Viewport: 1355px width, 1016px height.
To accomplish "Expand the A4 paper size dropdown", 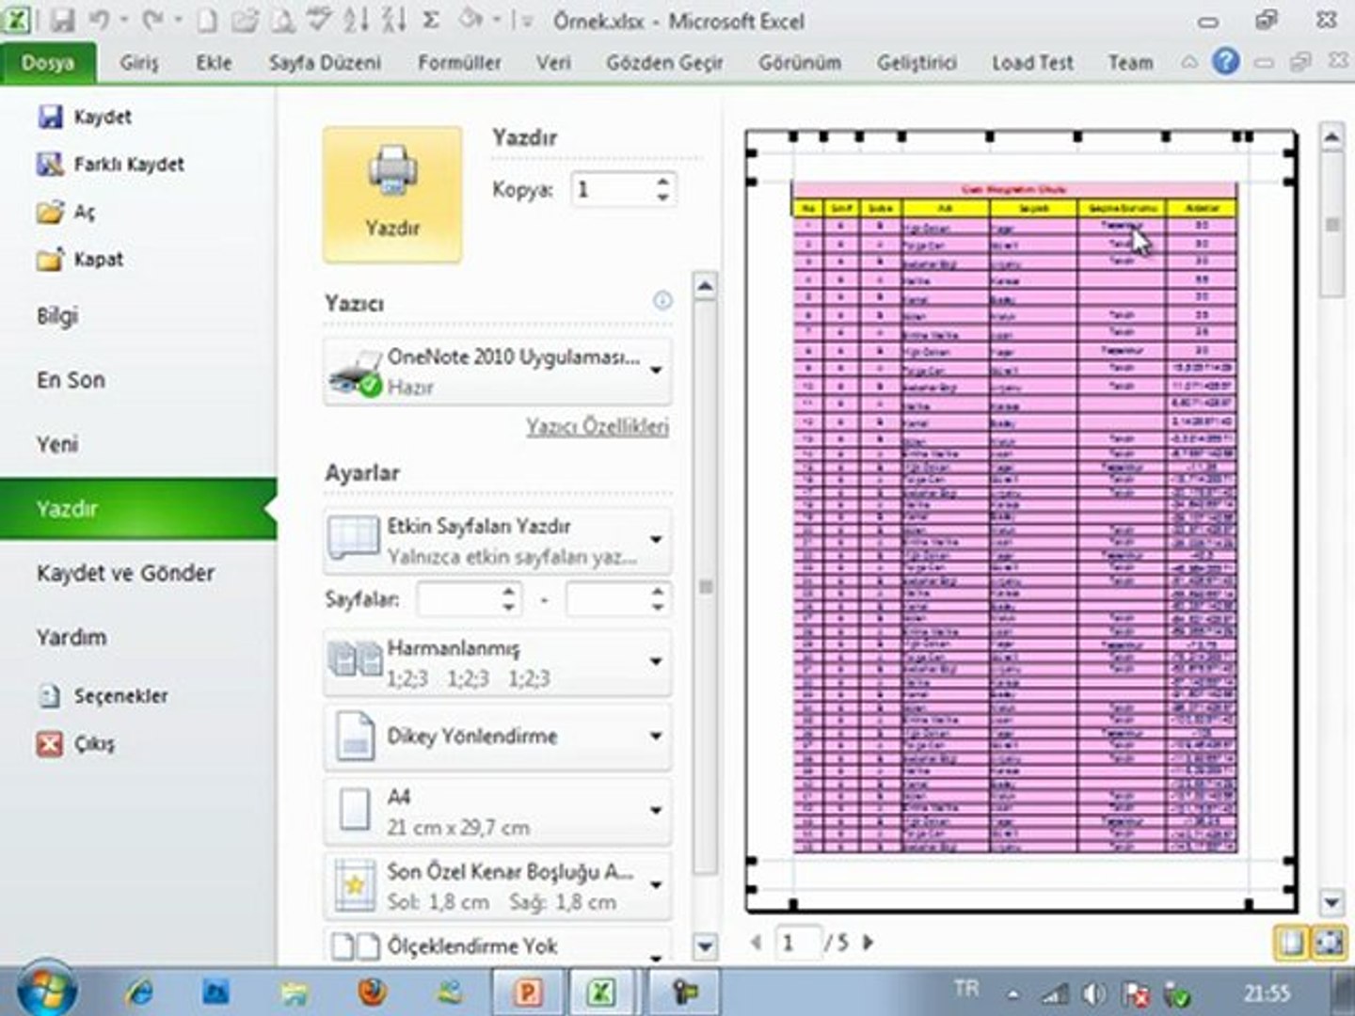I will (x=656, y=811).
